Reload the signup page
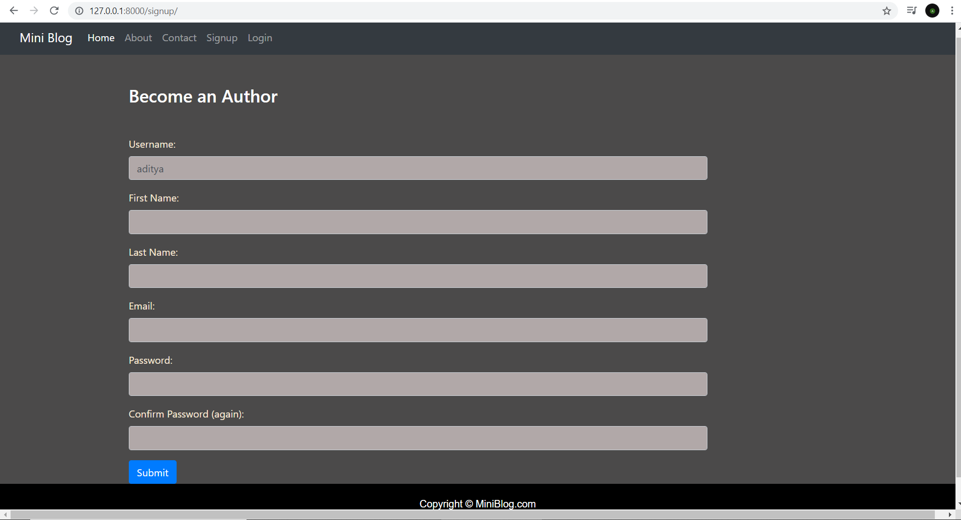Screen dimensions: 961x520 pyautogui.click(x=54, y=11)
